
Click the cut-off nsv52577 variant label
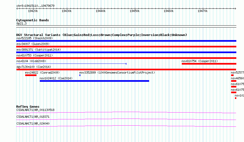pyautogui.click(x=237, y=72)
